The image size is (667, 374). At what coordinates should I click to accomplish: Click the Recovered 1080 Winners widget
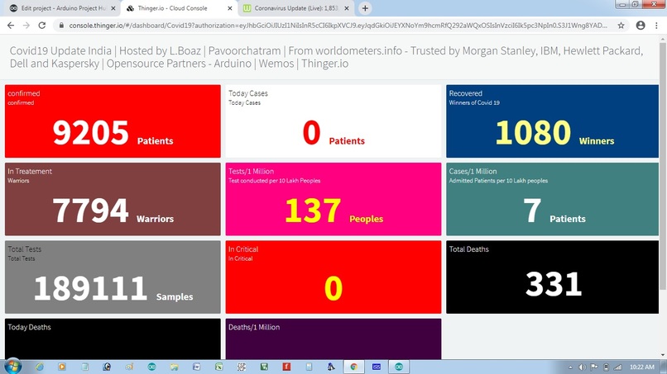point(552,121)
